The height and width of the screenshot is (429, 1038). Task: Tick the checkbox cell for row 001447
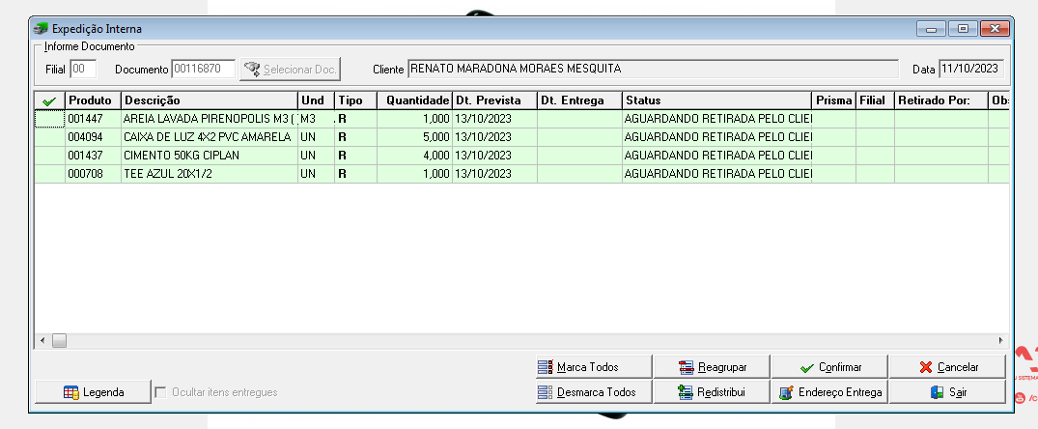49,119
